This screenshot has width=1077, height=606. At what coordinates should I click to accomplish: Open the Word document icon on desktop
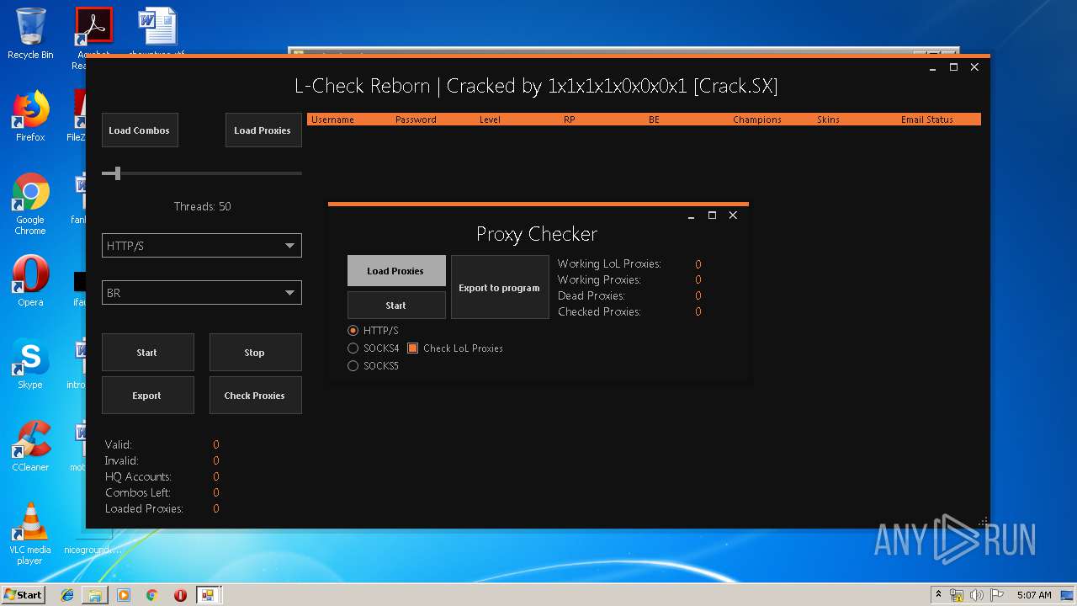tap(157, 30)
